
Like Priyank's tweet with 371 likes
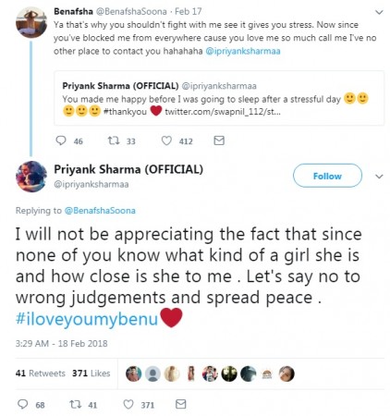[x=128, y=404]
